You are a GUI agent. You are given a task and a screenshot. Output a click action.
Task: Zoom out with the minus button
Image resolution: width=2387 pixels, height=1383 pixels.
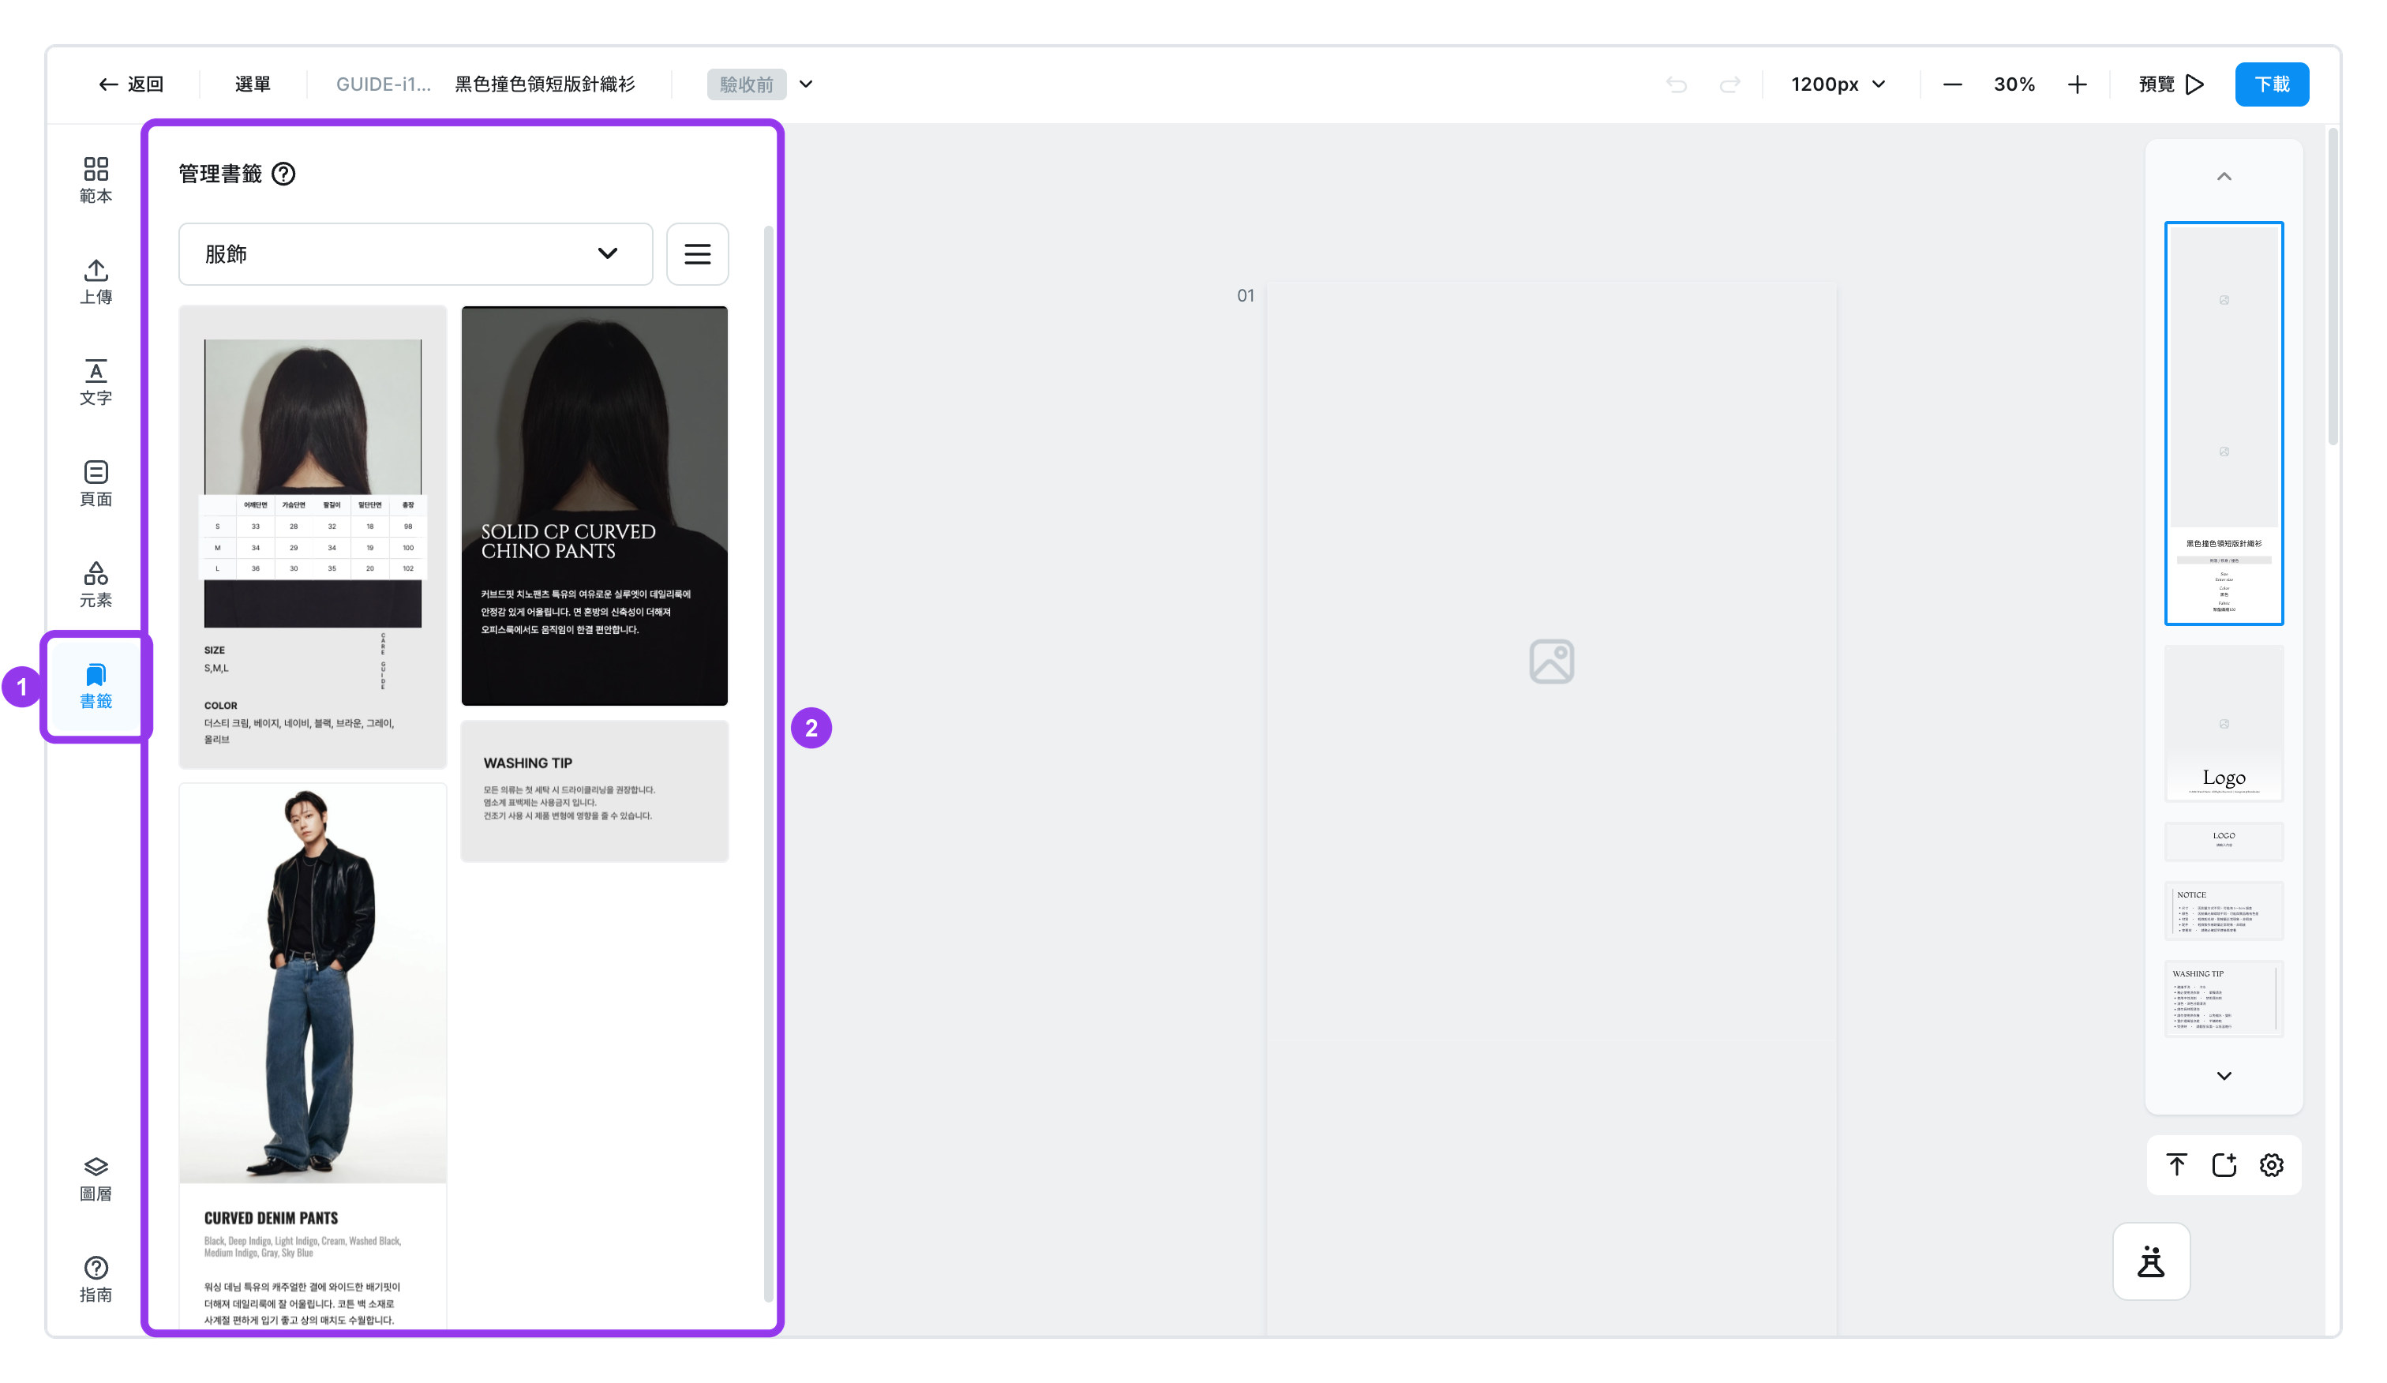coord(1952,84)
